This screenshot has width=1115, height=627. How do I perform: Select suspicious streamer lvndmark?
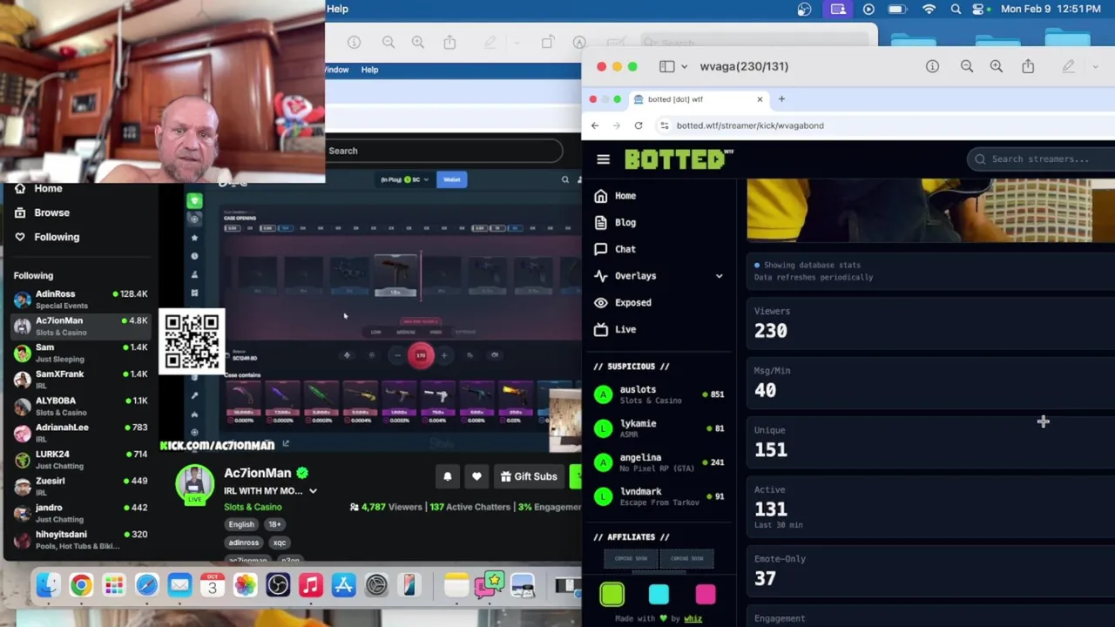(x=658, y=496)
